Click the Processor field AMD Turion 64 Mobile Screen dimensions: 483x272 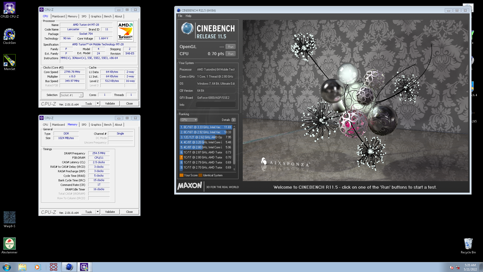[x=216, y=70]
